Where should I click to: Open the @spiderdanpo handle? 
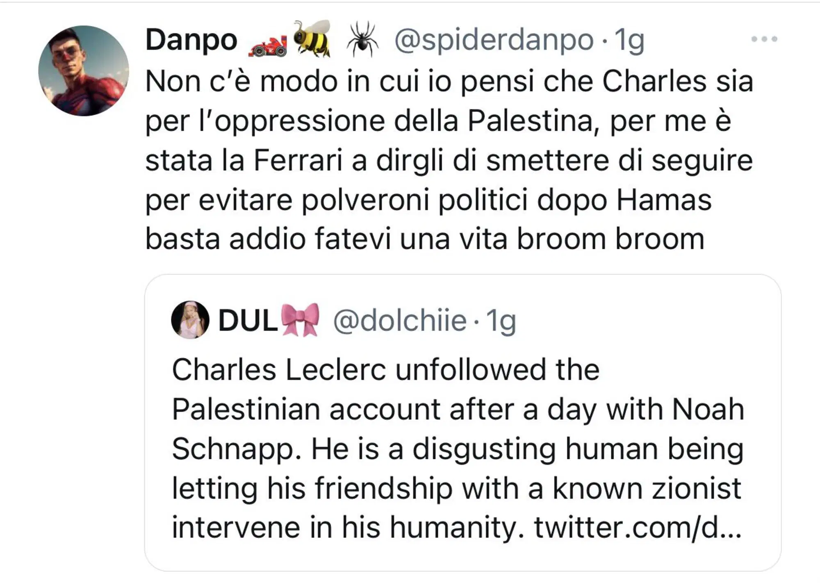(494, 40)
